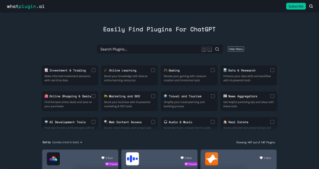
Task: Click the 'Audio & Music' category title
Action: coord(180,122)
